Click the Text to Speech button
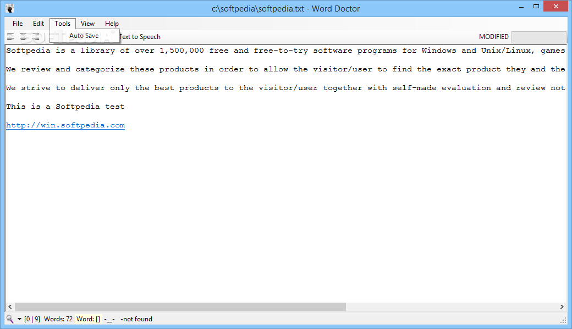Image resolution: width=572 pixels, height=329 pixels. 140,37
